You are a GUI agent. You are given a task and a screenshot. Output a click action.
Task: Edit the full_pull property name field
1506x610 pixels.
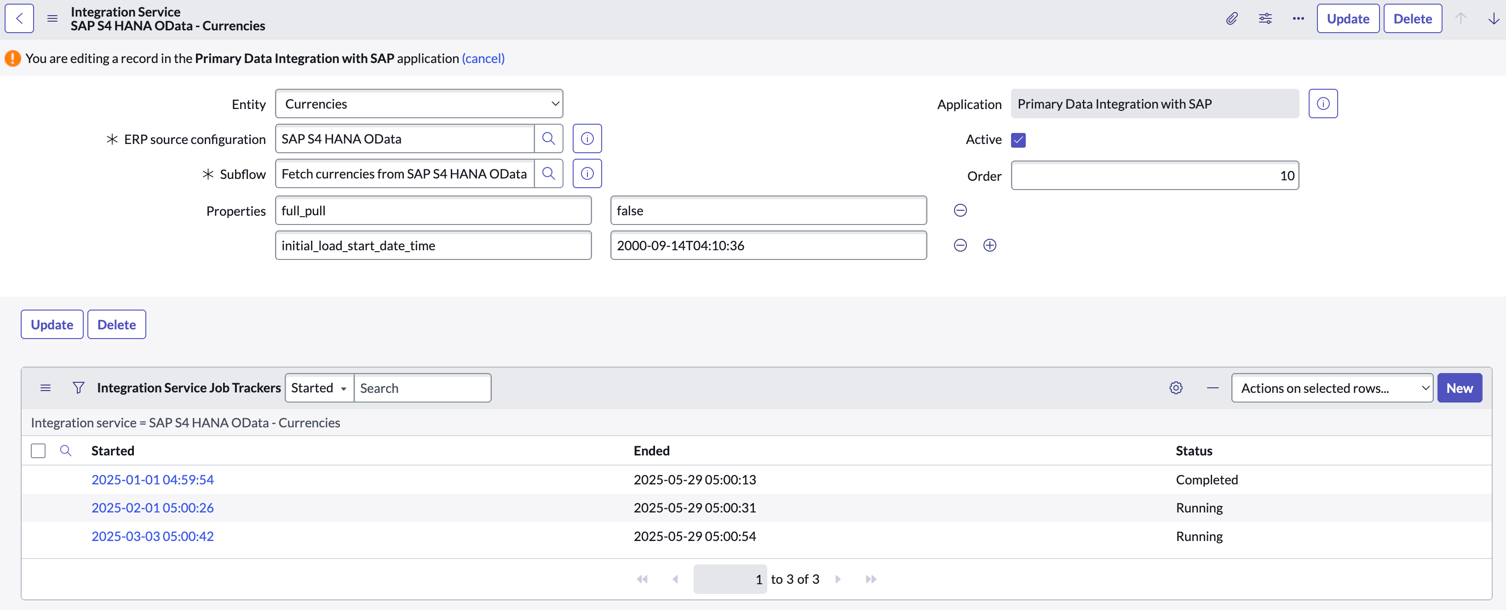(433, 211)
